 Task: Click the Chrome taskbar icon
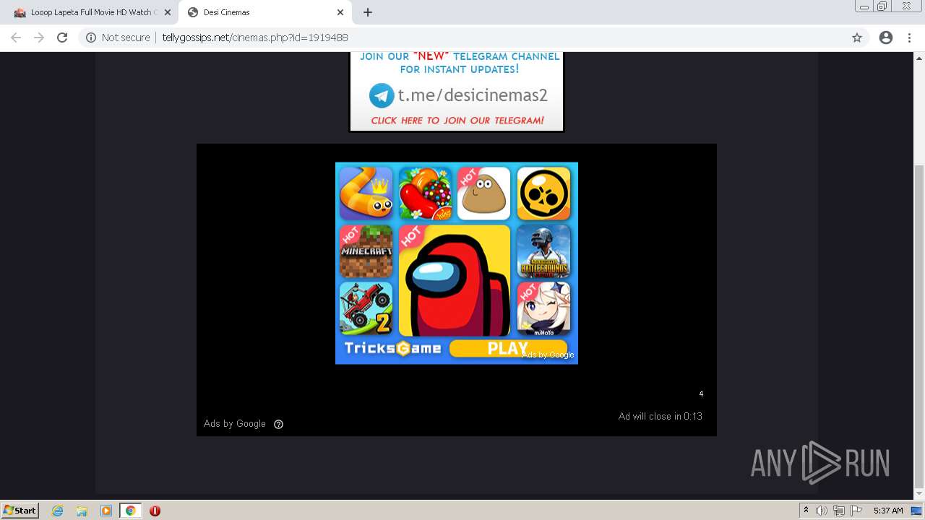pyautogui.click(x=130, y=511)
